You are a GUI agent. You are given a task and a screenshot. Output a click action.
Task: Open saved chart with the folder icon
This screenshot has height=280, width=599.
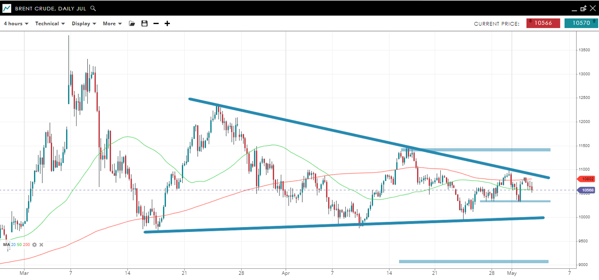point(132,24)
